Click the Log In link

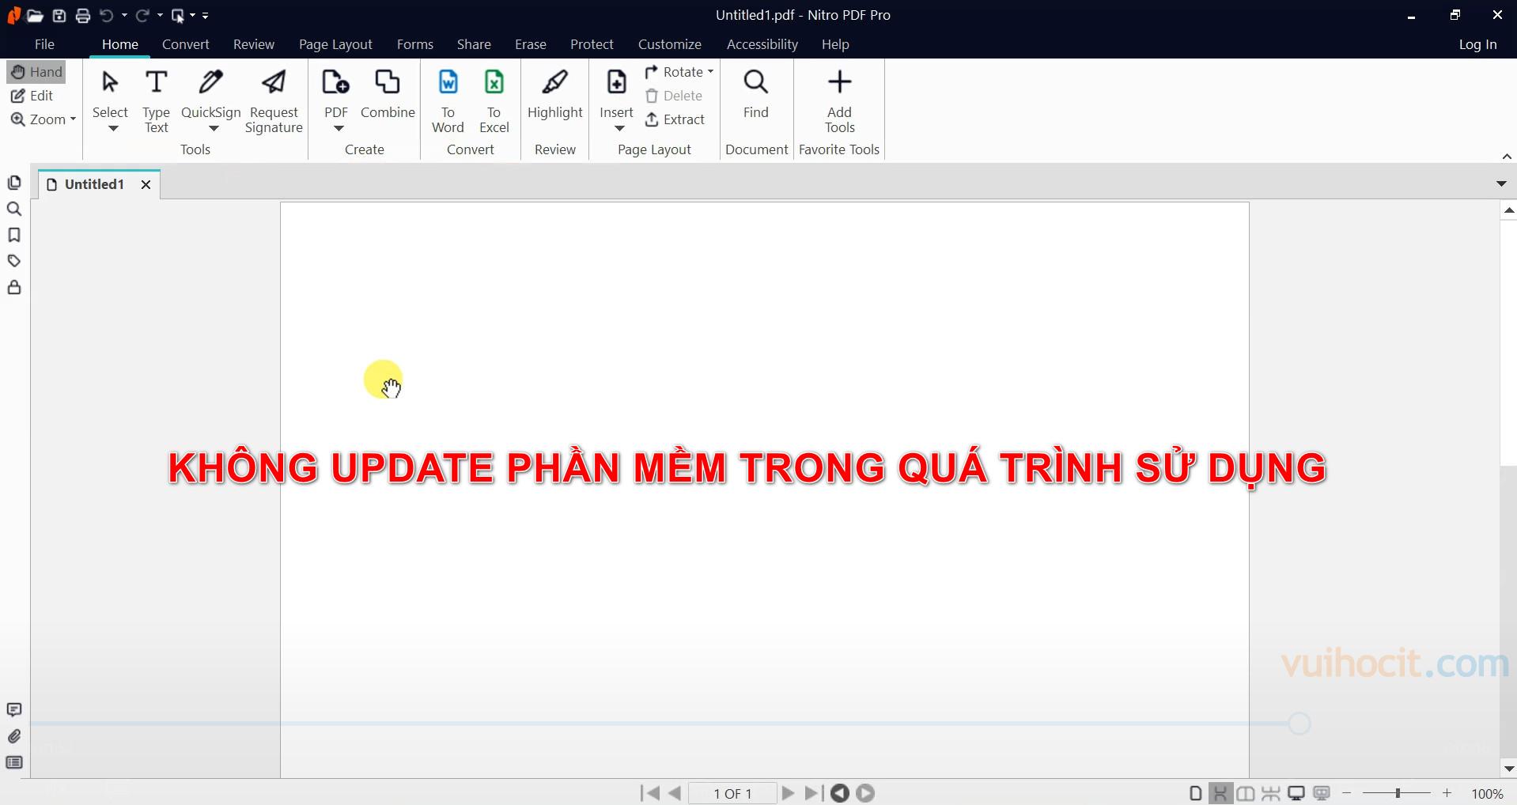click(1477, 44)
